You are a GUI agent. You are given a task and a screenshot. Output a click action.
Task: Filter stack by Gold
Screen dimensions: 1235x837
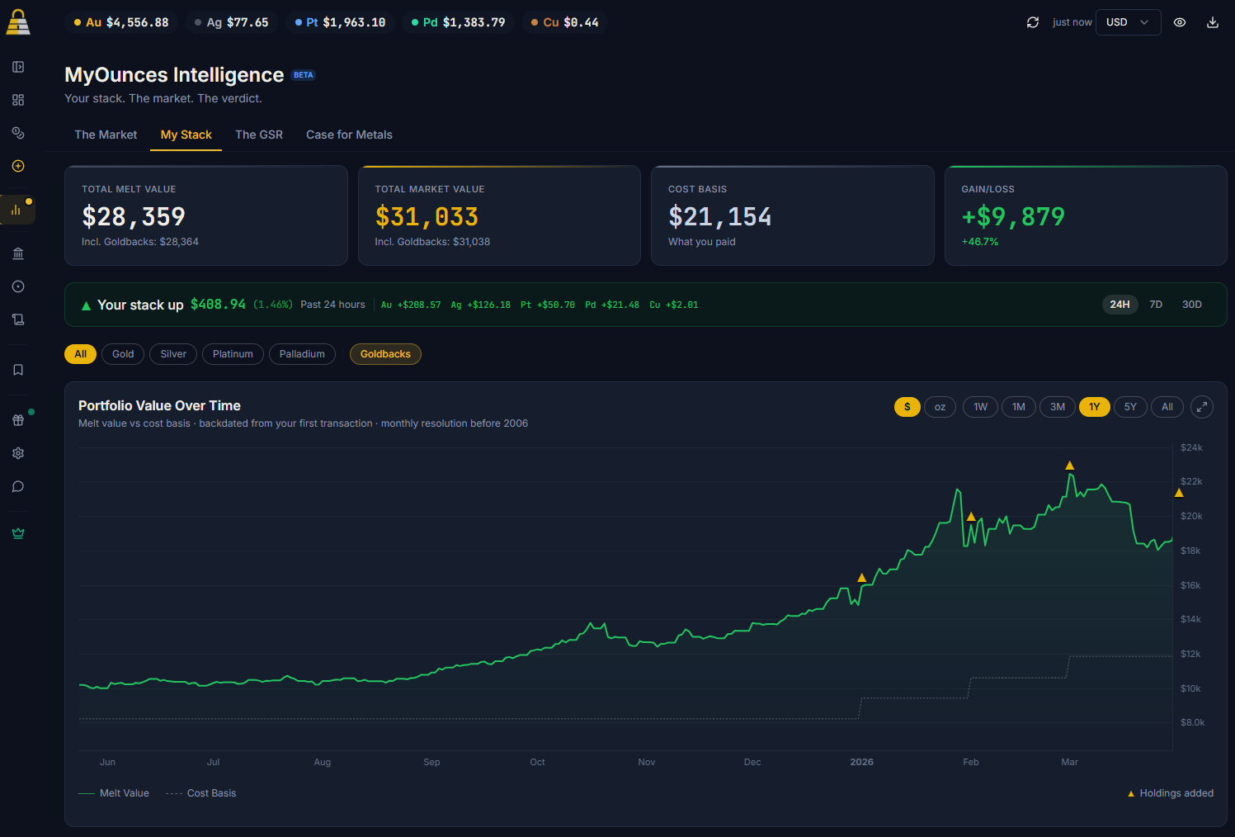click(123, 354)
